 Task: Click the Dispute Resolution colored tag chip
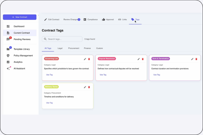(107, 59)
